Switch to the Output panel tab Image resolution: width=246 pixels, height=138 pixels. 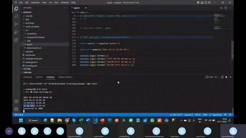(x=39, y=77)
